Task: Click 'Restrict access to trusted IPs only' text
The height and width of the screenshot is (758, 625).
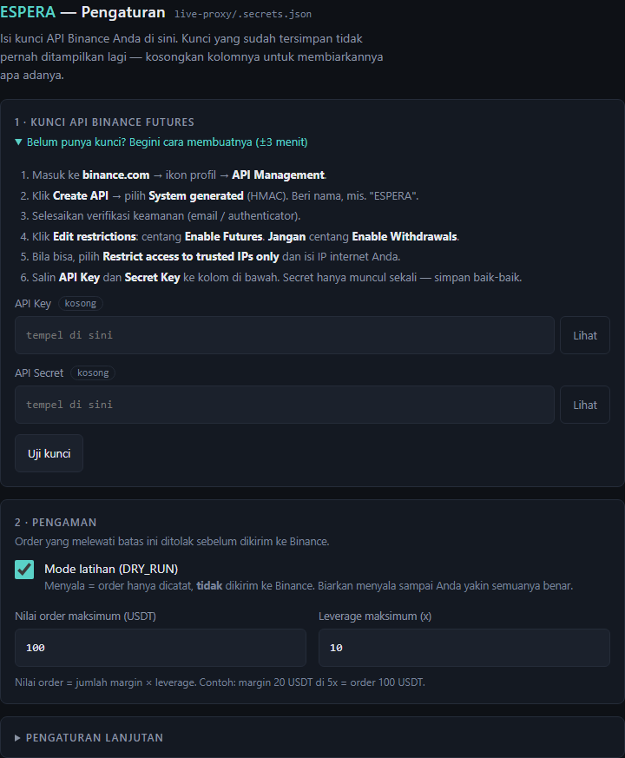Action: pos(191,257)
